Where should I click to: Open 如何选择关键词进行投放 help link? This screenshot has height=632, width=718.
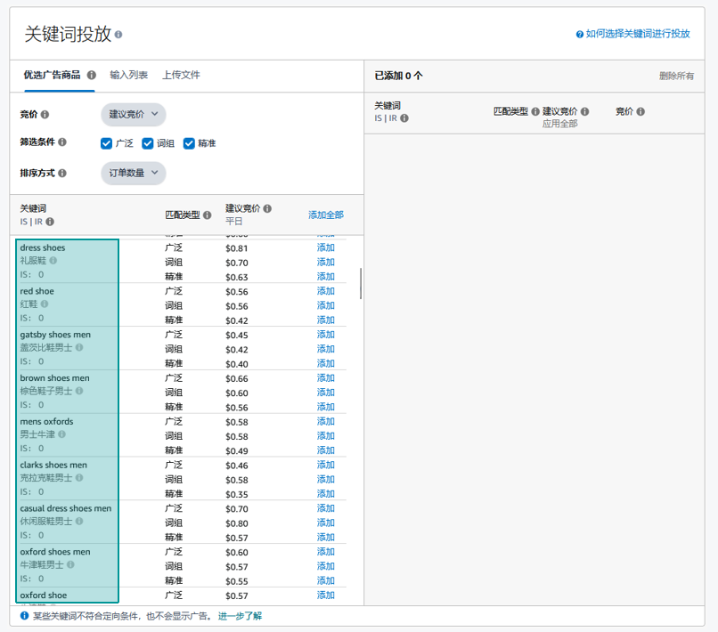coord(638,34)
